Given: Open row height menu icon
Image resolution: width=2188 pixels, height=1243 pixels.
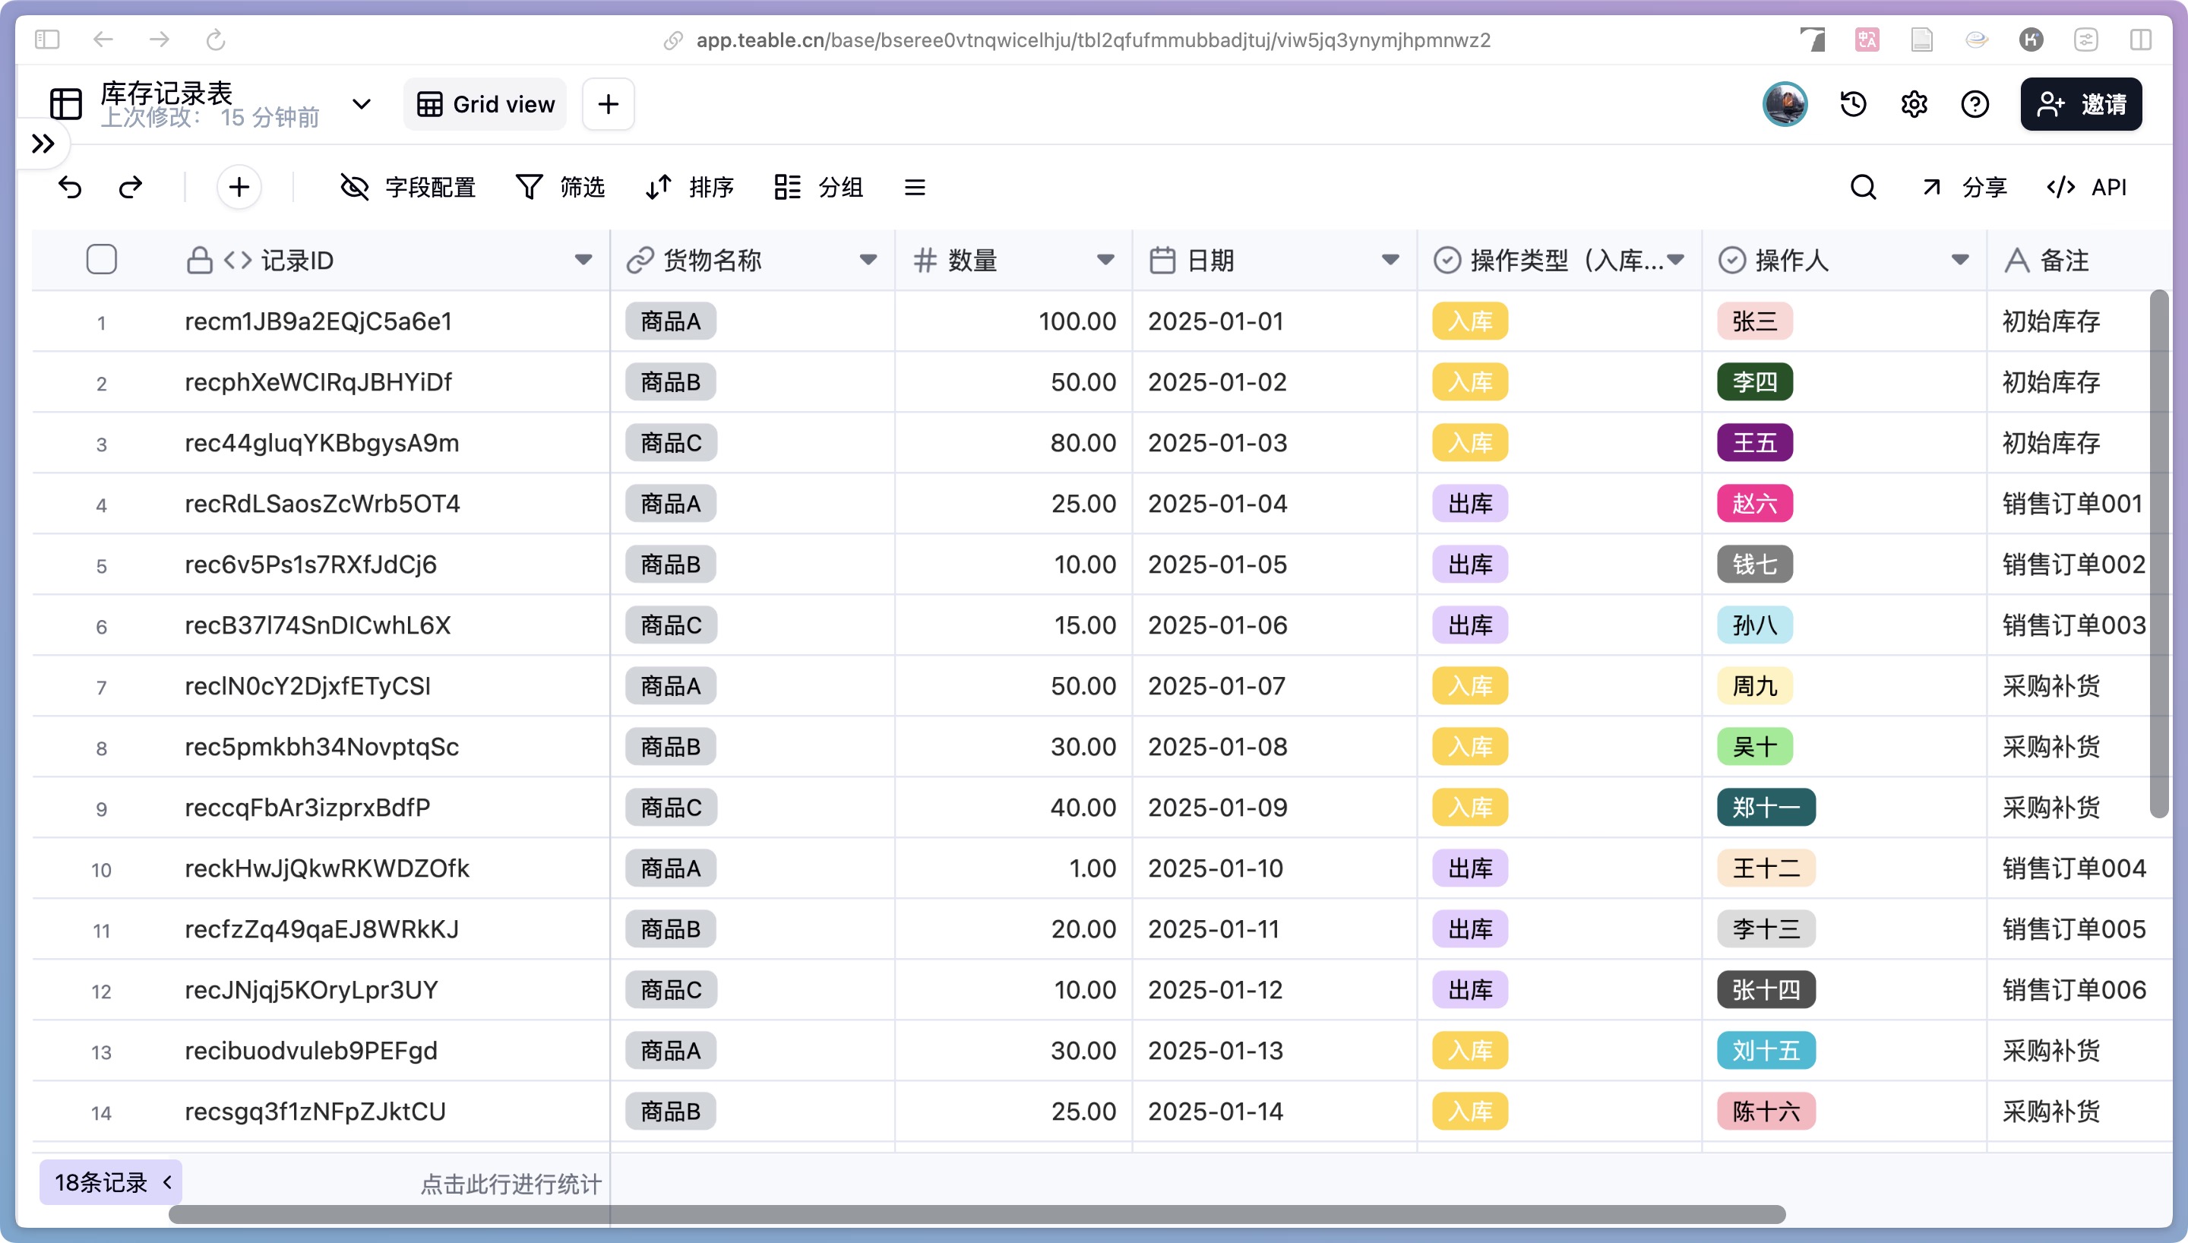Looking at the screenshot, I should pos(915,187).
